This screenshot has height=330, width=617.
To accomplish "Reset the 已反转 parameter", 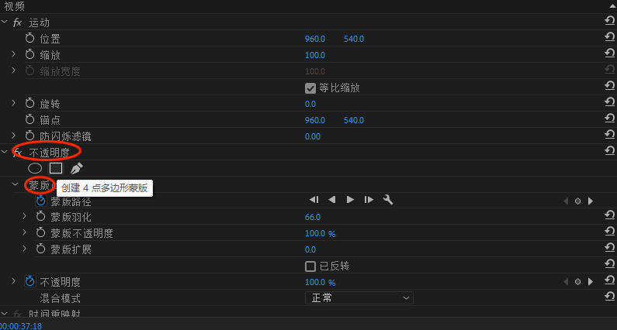I will [x=609, y=264].
